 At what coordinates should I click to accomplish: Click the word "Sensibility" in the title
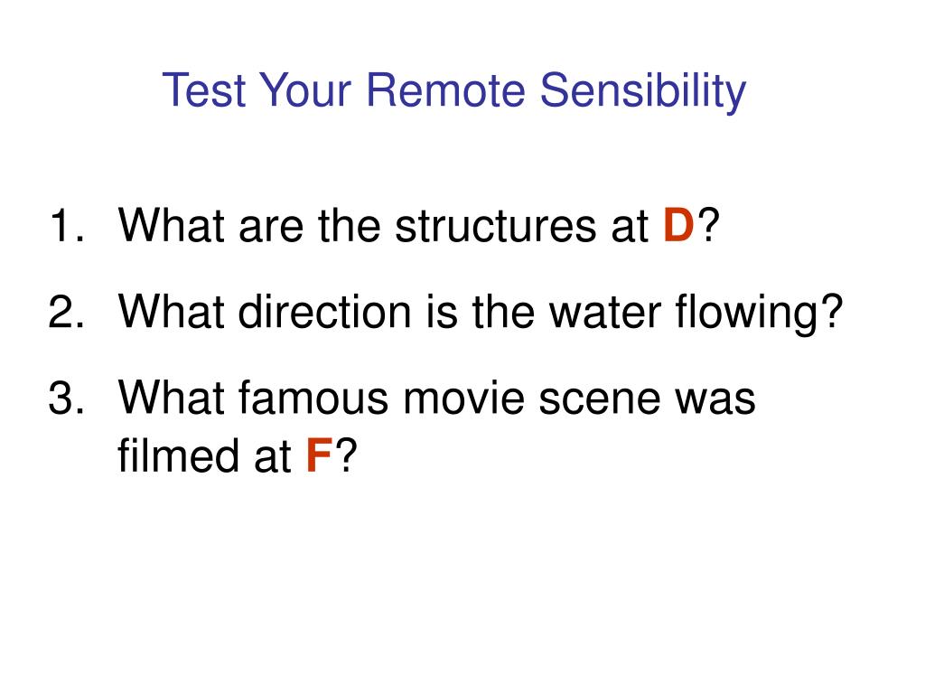(x=643, y=91)
